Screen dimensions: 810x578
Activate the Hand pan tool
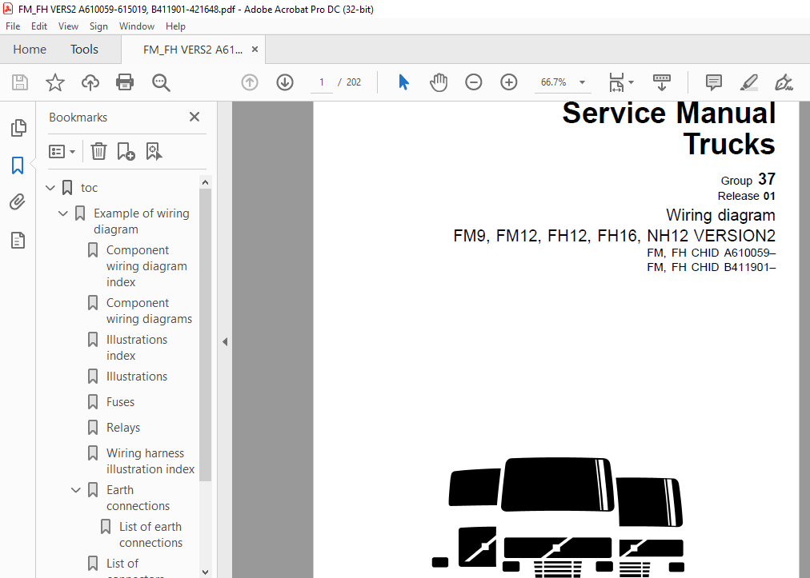[439, 82]
